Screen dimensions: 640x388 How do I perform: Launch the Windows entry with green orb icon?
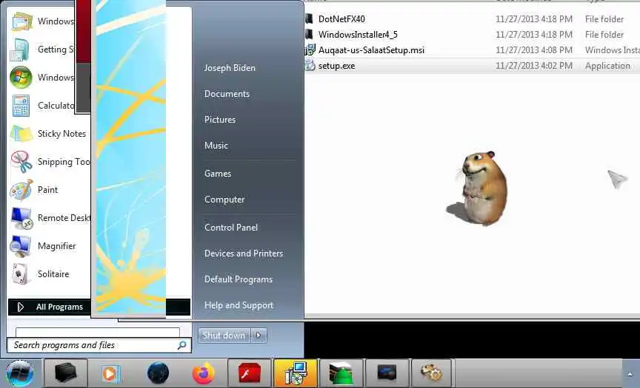[x=42, y=78]
